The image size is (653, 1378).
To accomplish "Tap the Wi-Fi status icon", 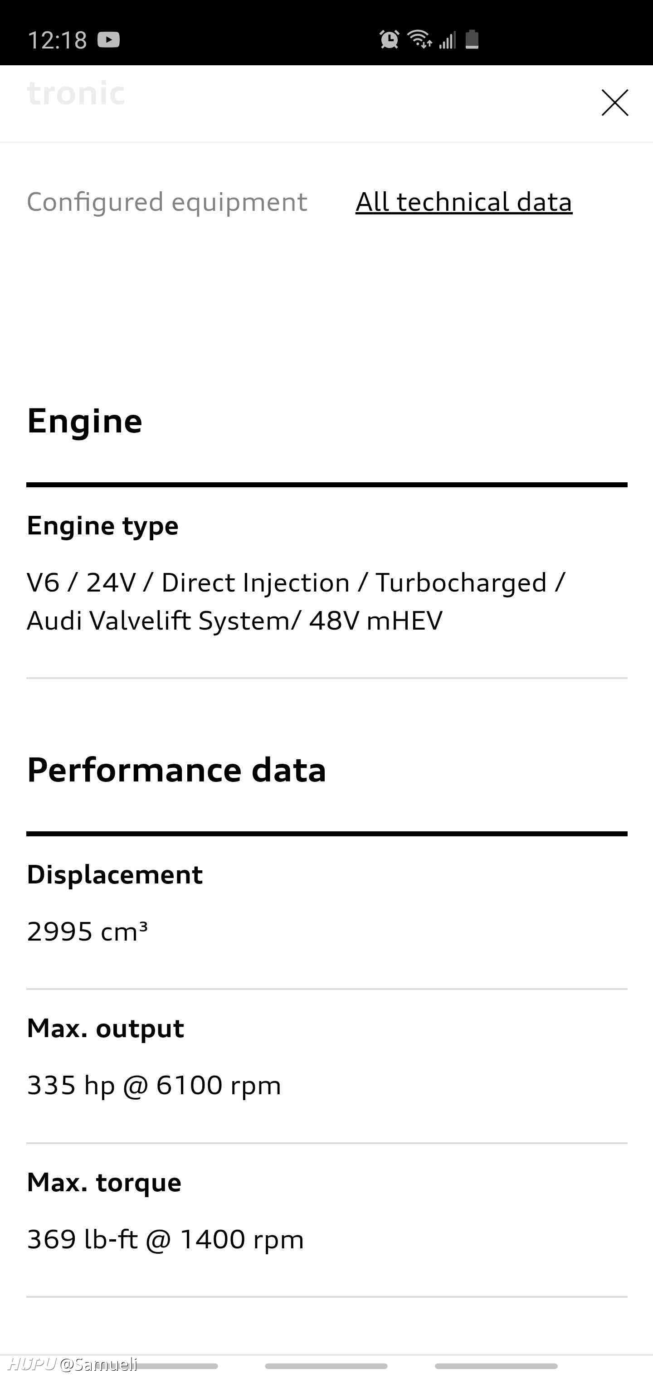I will coord(419,39).
